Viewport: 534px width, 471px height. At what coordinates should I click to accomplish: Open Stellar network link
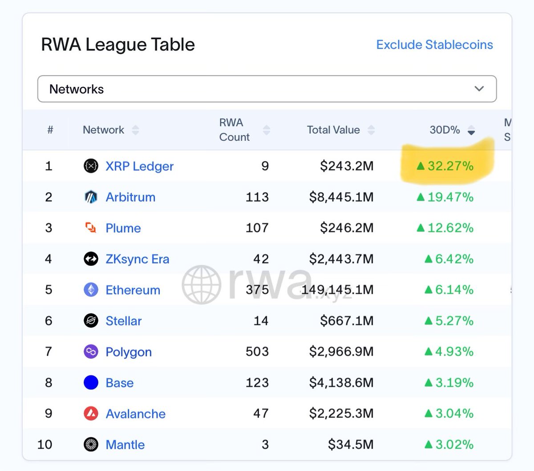(124, 321)
